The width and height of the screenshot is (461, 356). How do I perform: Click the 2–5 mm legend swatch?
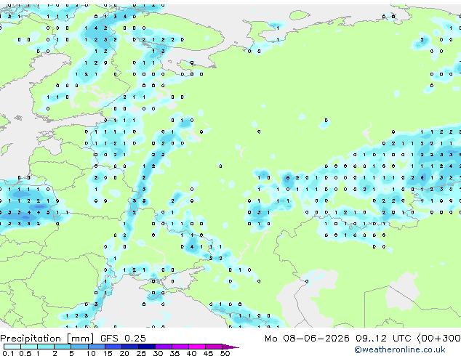tap(63, 347)
